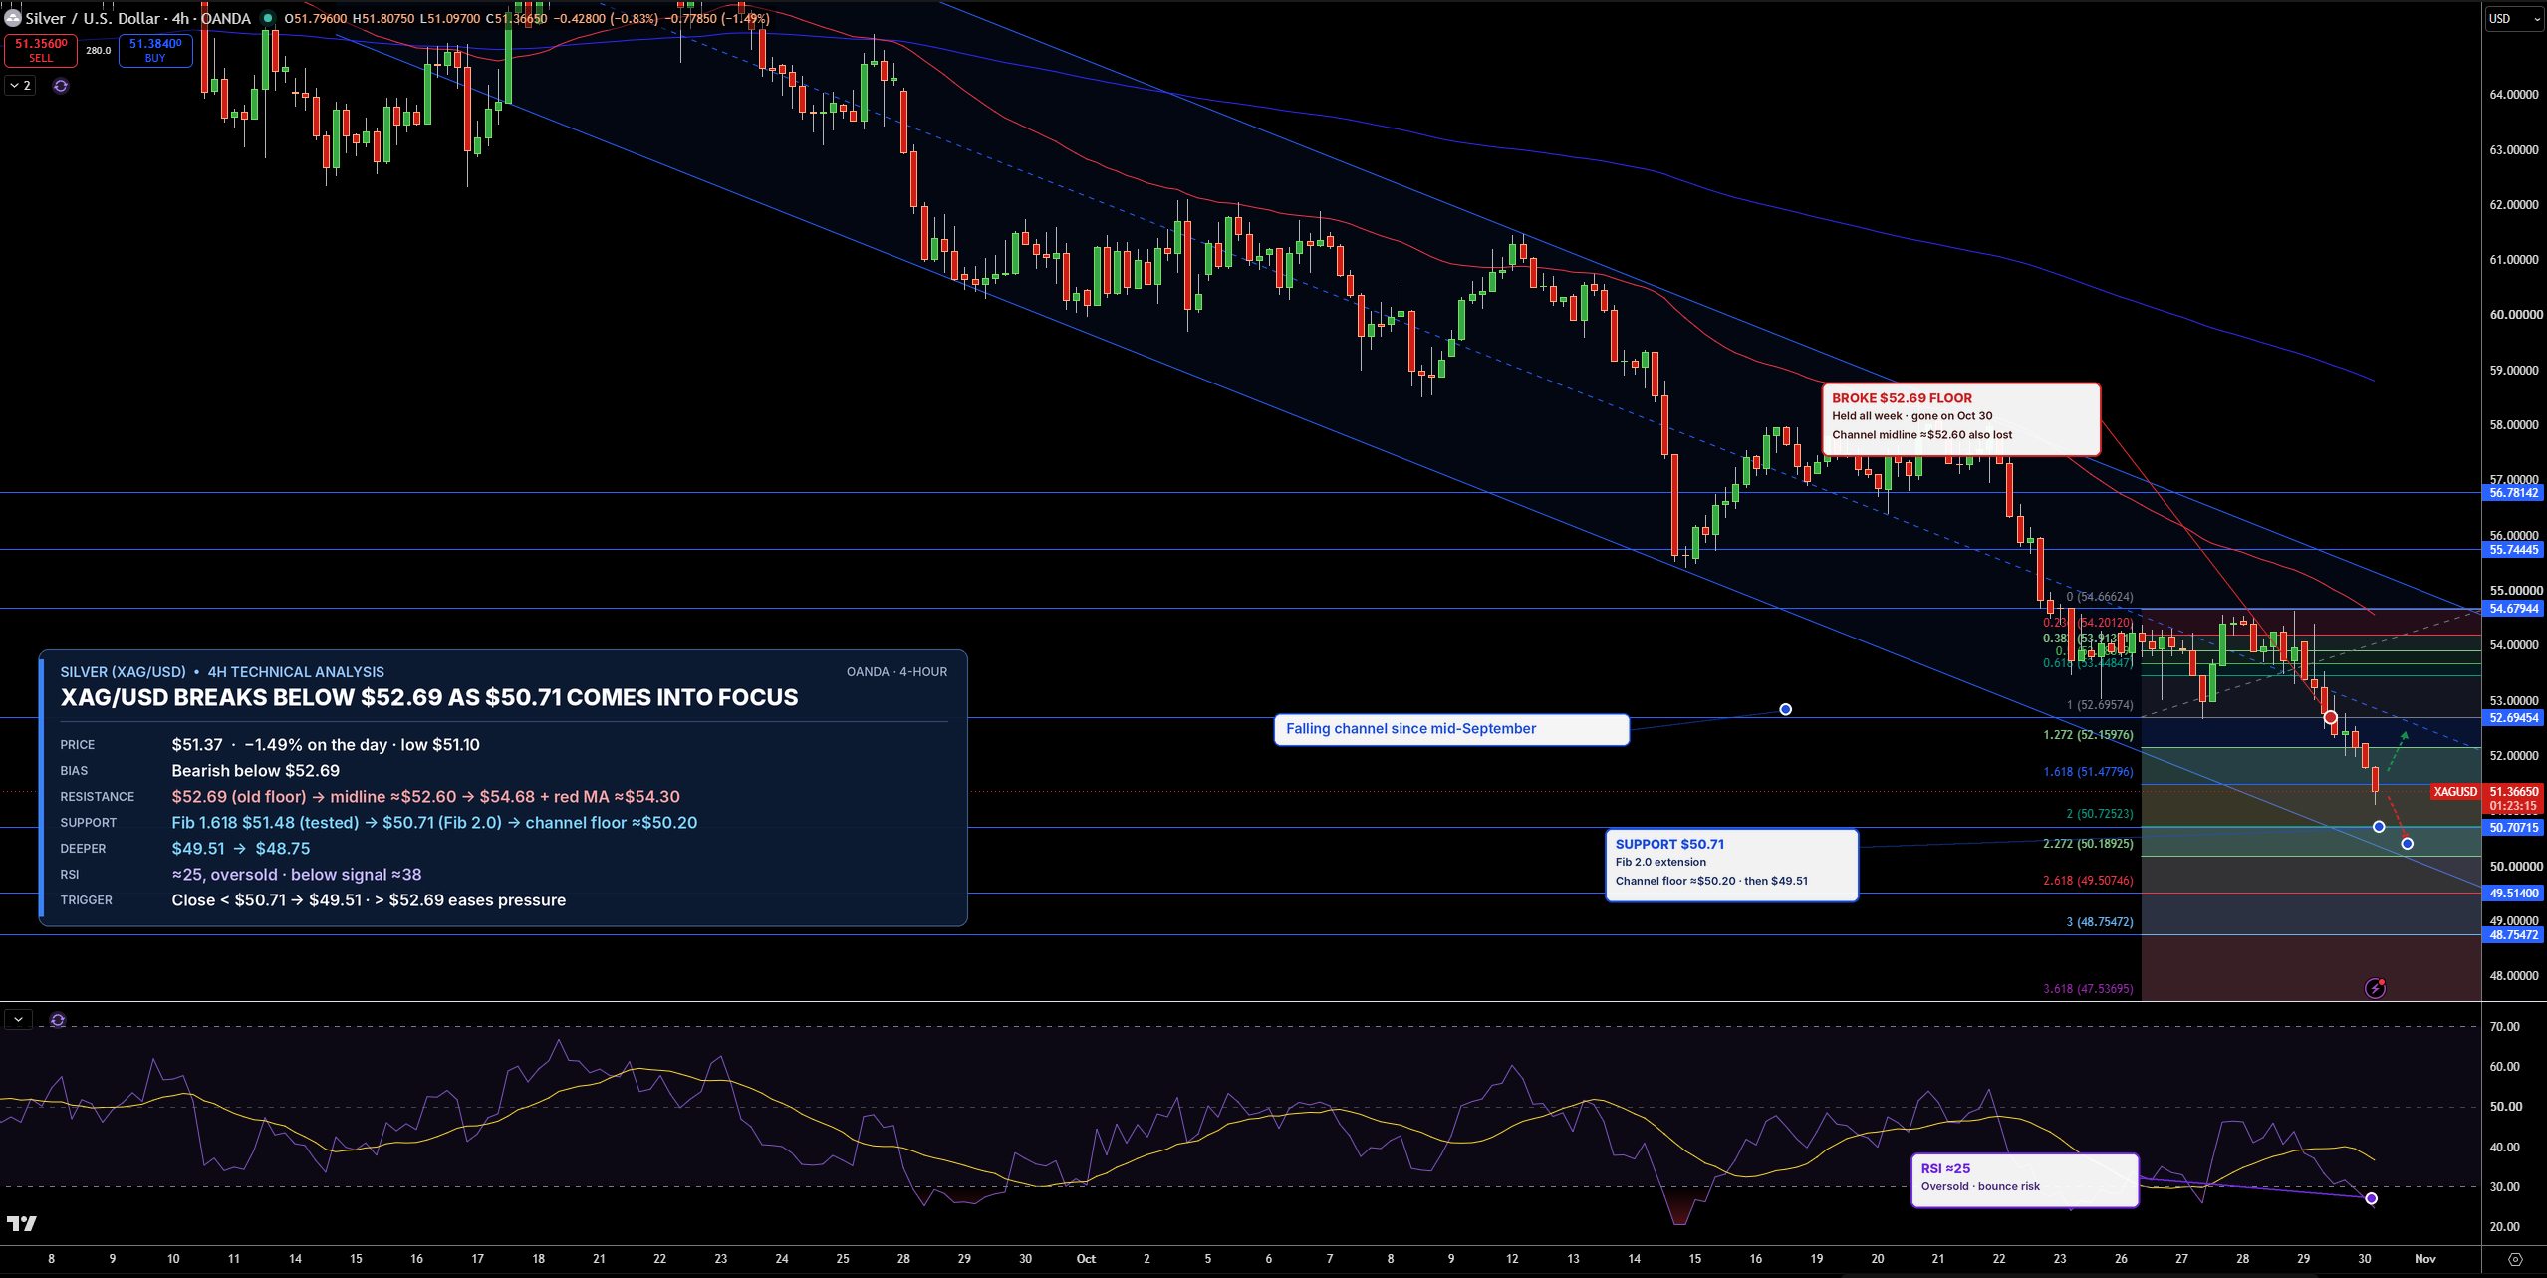Select the BROKE $52.69 FLOOR callout
The height and width of the screenshot is (1278, 2547).
tap(1960, 419)
